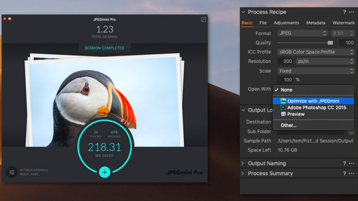Switch to the Metadata tab
Viewport: 358px width, 201px height.
pyautogui.click(x=316, y=23)
